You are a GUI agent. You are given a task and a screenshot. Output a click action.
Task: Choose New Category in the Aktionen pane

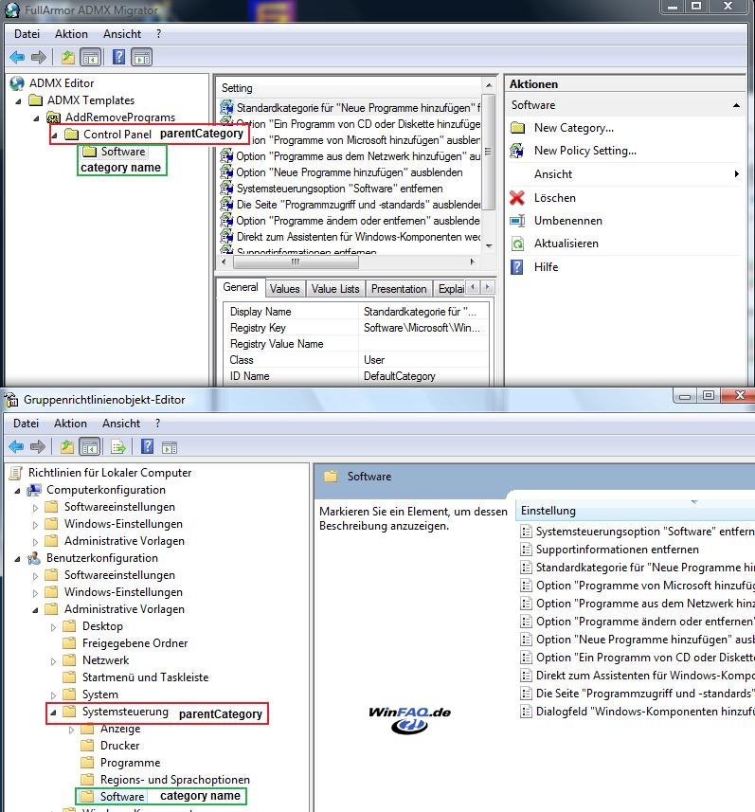click(573, 128)
